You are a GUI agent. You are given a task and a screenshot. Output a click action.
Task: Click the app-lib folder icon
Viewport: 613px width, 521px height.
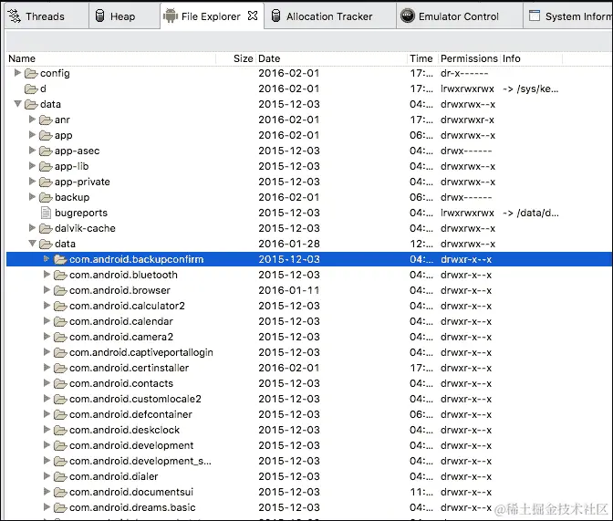click(x=46, y=167)
